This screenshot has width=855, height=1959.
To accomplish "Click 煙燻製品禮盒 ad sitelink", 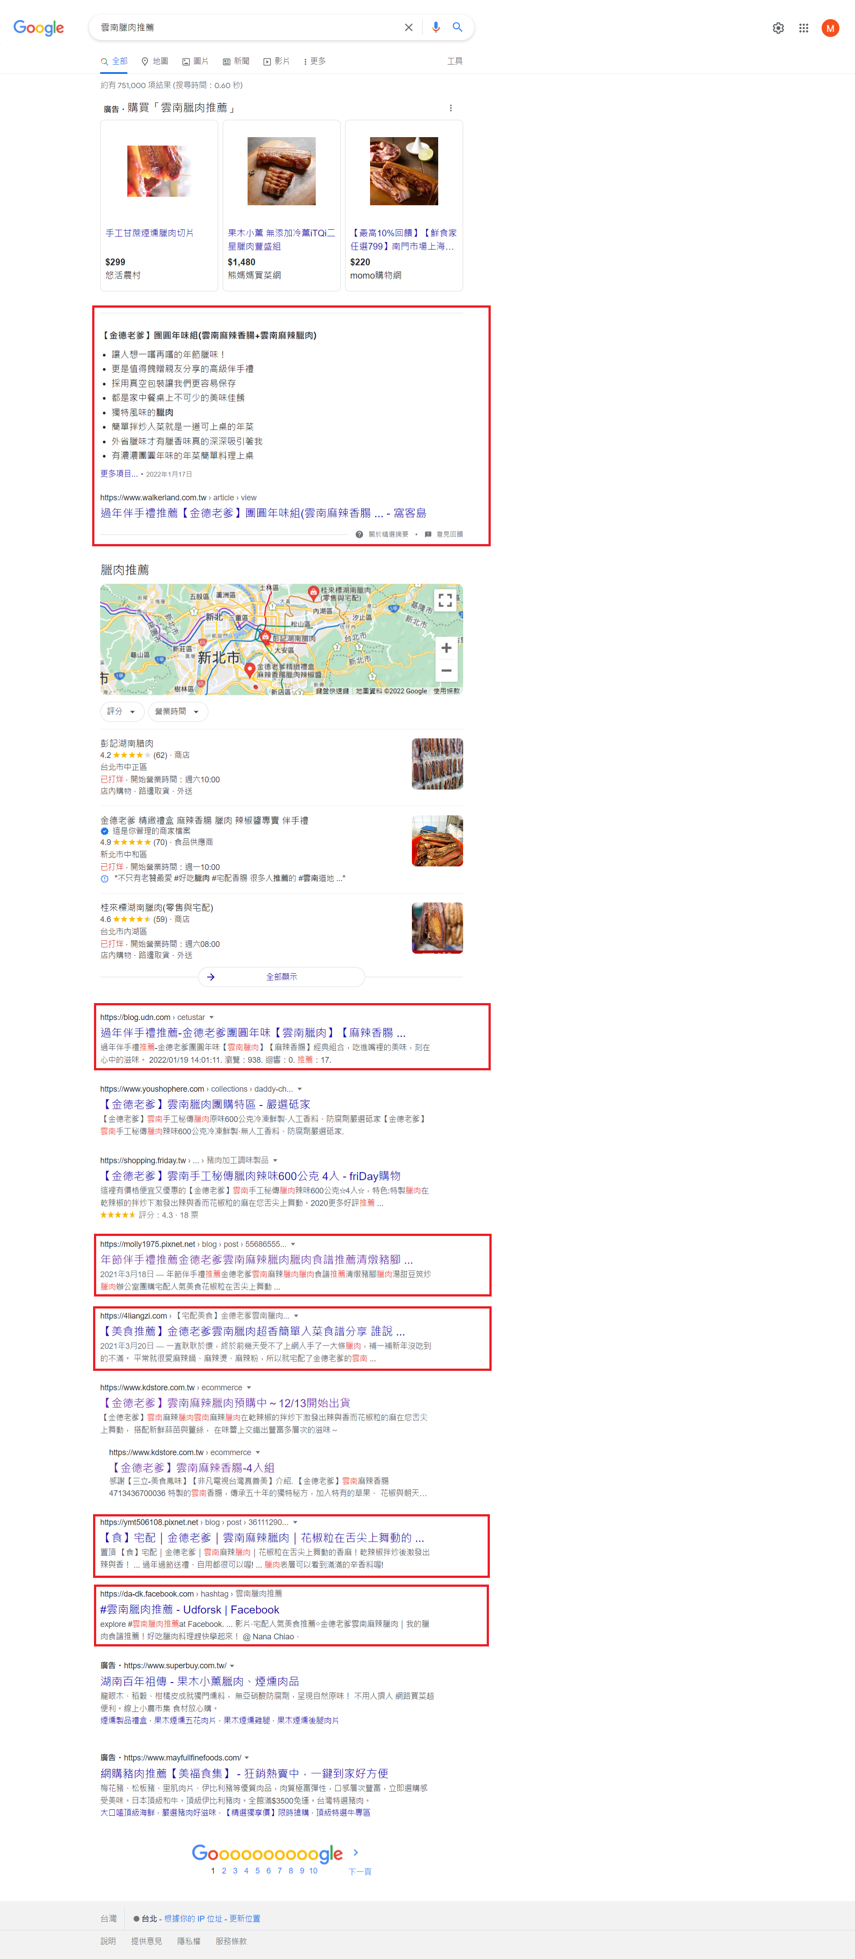I will (x=123, y=1719).
